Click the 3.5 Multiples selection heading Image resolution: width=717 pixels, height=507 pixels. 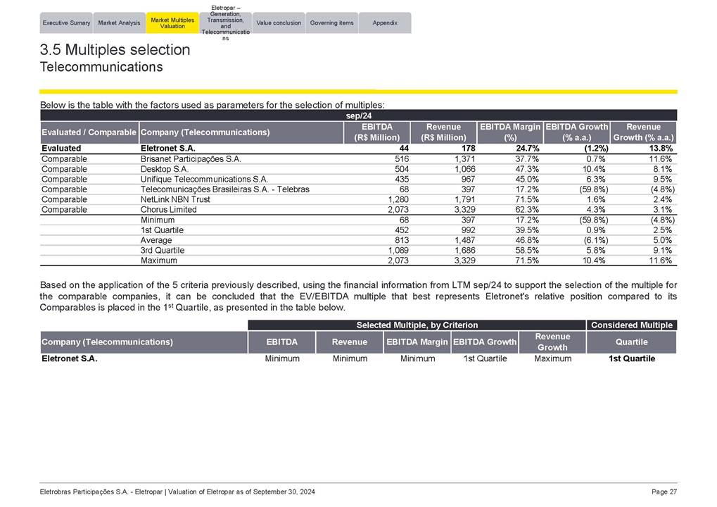115,50
